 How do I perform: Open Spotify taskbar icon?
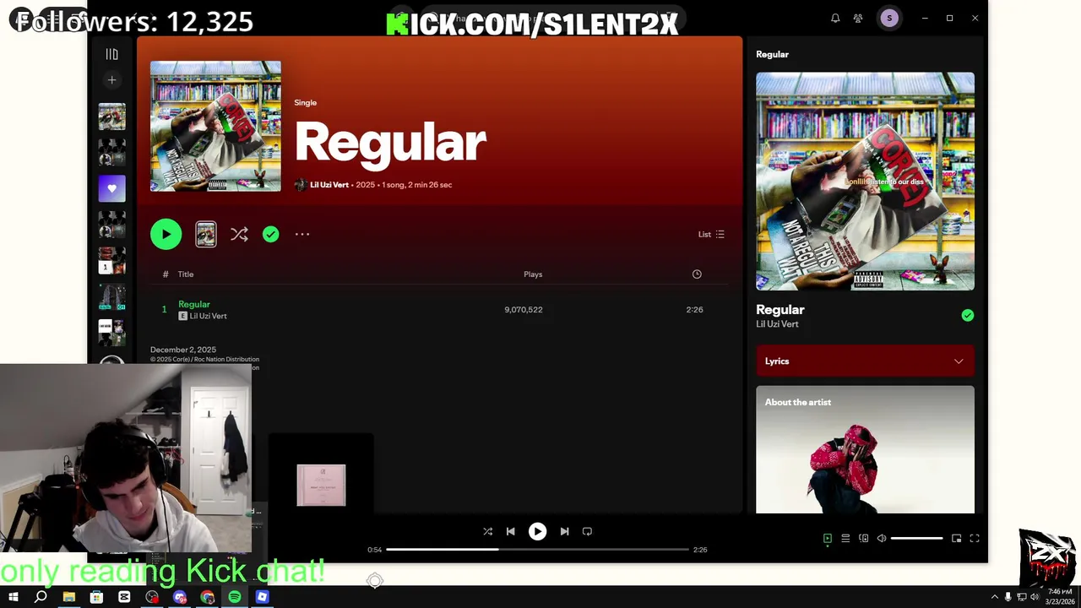tap(235, 597)
